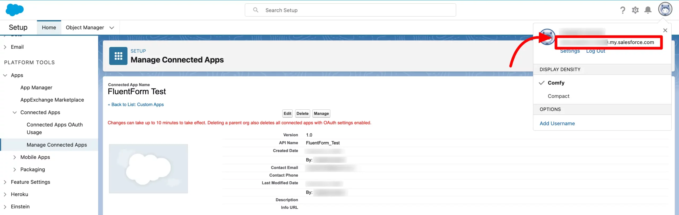Screen dimensions: 679x215
Task: Open the Object Manager dropdown arrow
Action: (x=112, y=28)
